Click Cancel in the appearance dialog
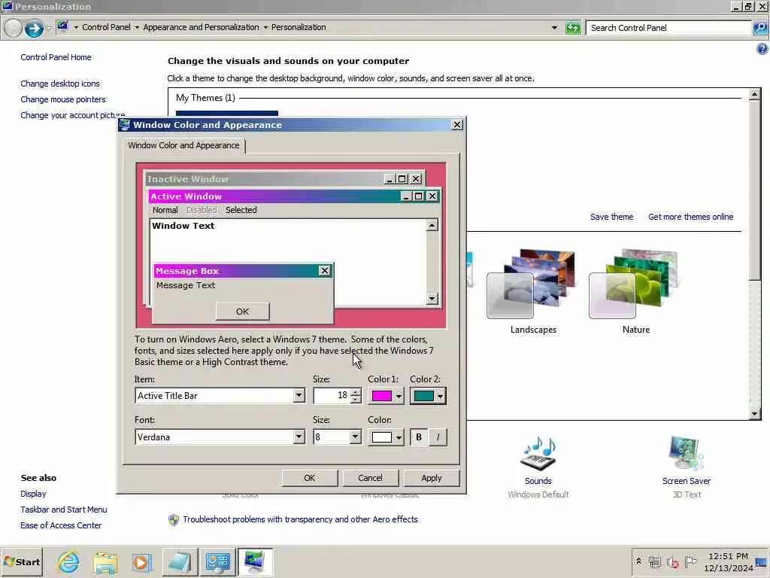 pyautogui.click(x=370, y=478)
